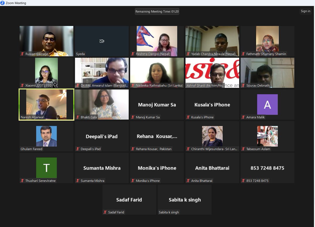This screenshot has height=227, width=315.
Task: Click muted mic icon beside Fathmath Shumany Shamin
Action: (244, 54)
